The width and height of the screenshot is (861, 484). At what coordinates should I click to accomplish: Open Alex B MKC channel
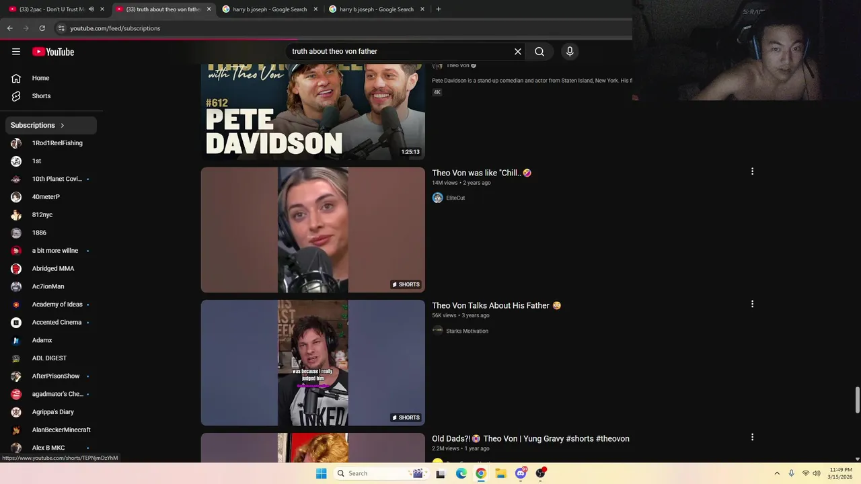click(51, 448)
